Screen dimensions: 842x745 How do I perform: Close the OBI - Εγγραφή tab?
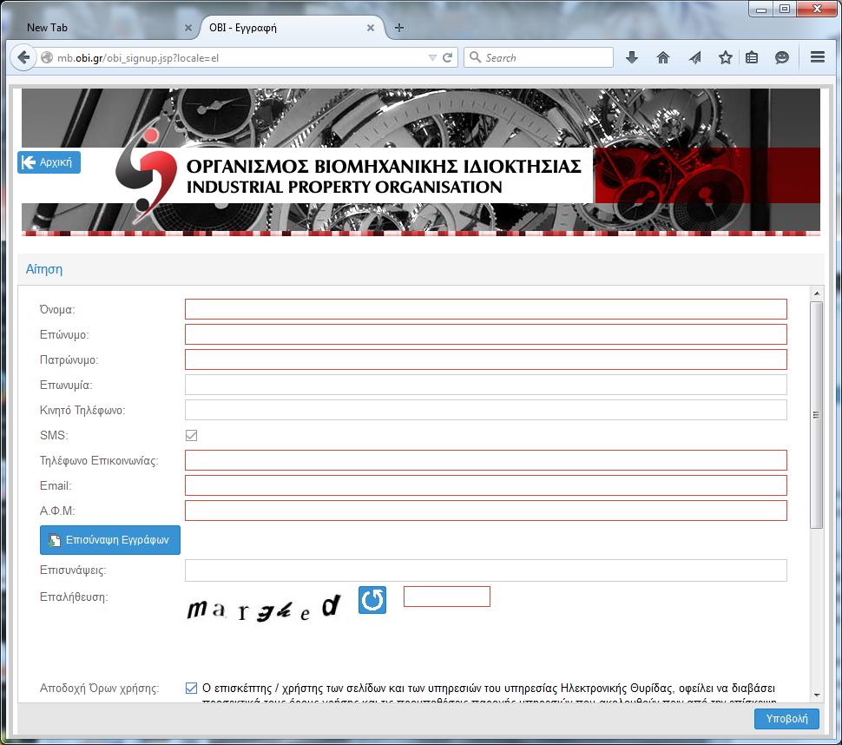[371, 28]
